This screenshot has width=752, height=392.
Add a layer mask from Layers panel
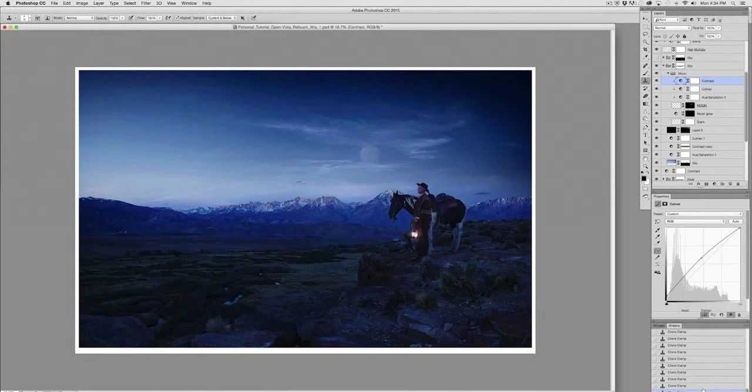706,184
